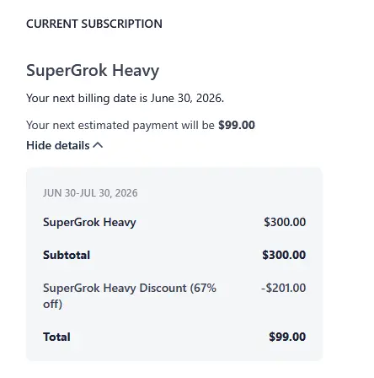Click the bold $300.00 subtotal amount
Screen dimensions: 374x378
click(284, 255)
